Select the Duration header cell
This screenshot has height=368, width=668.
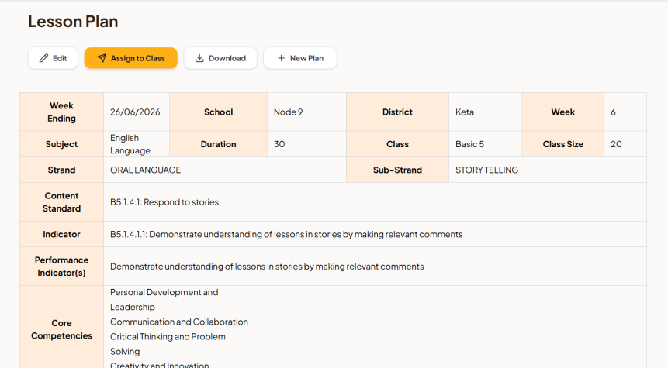pos(219,144)
